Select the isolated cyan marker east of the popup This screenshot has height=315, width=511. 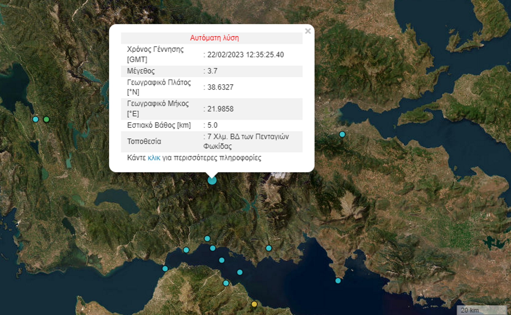tap(342, 135)
